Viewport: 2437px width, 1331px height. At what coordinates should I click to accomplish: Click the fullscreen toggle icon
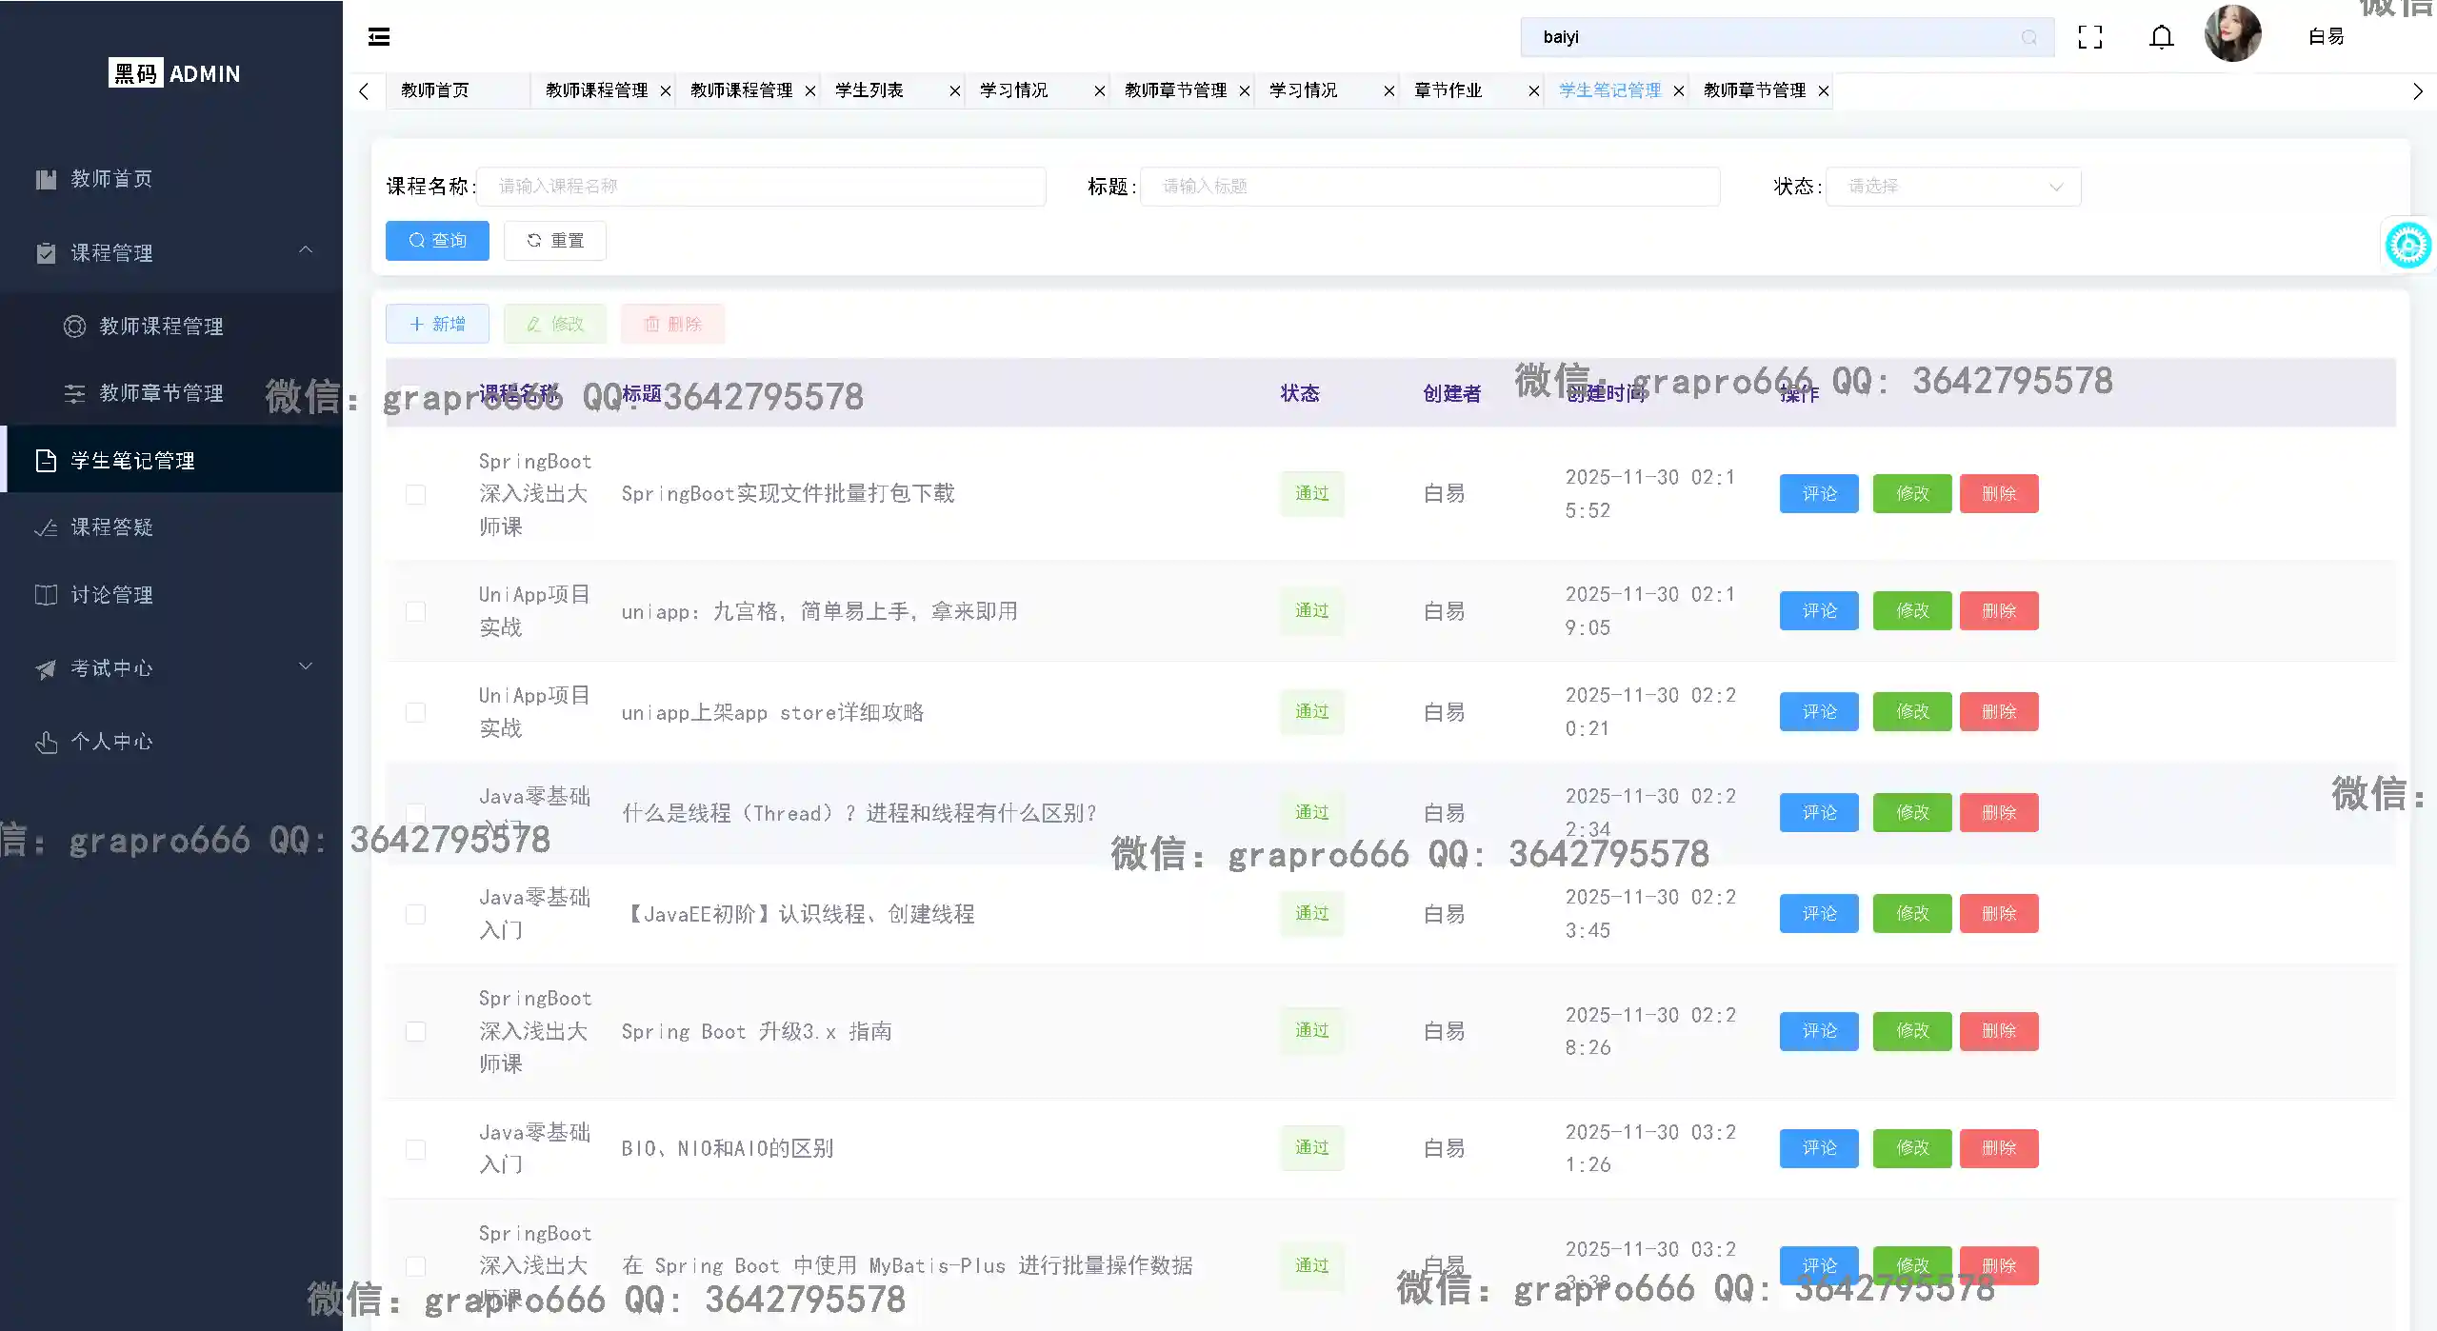2089,37
